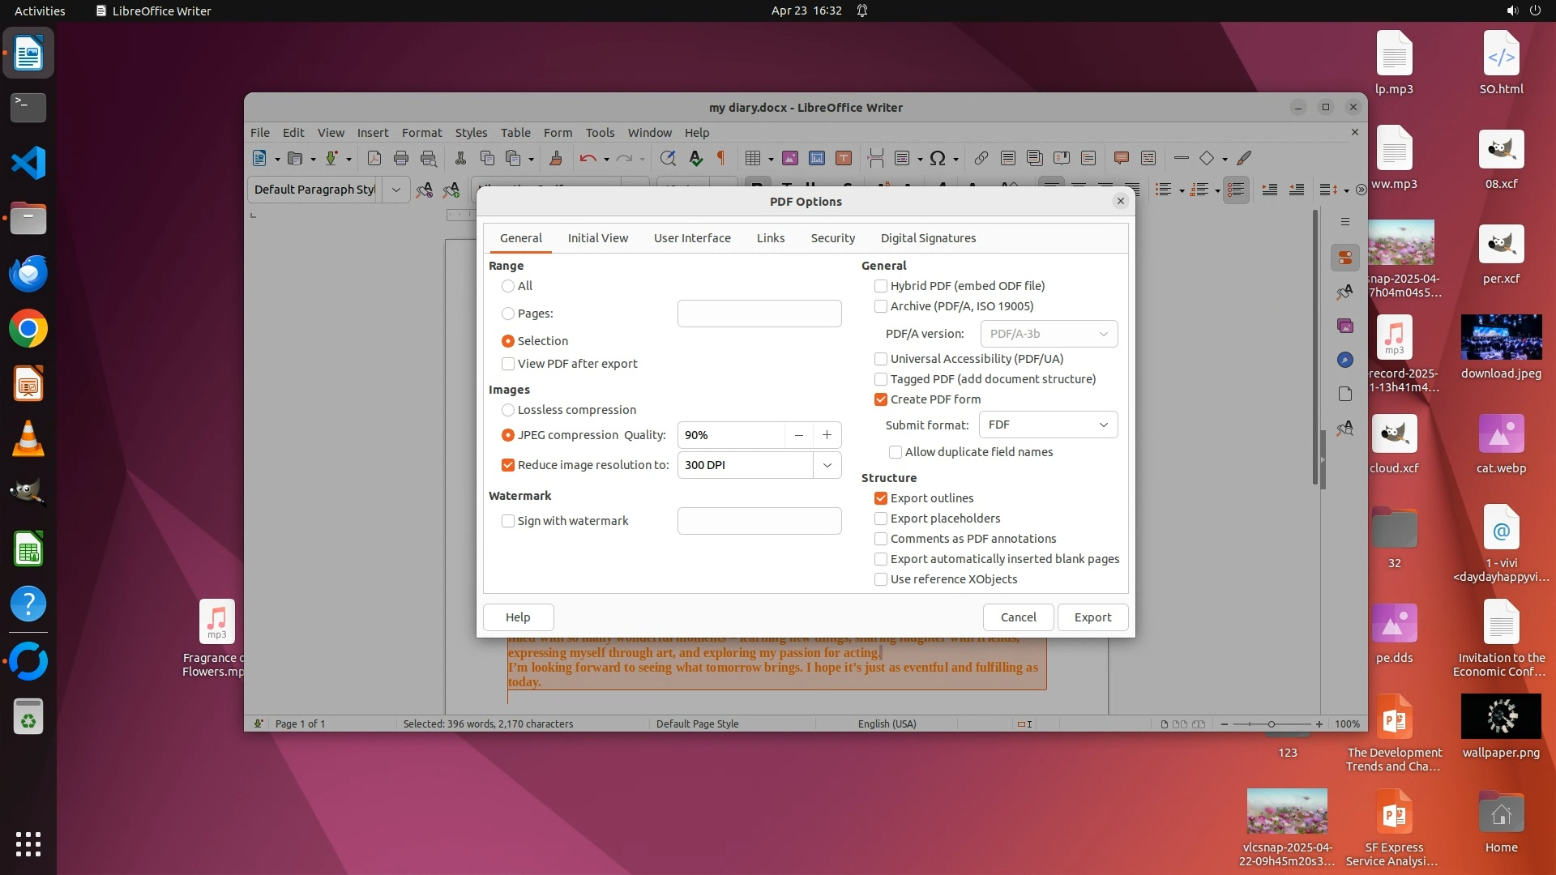Enable View PDF after export checkbox
Screen dimensions: 1556x875
pos(508,364)
